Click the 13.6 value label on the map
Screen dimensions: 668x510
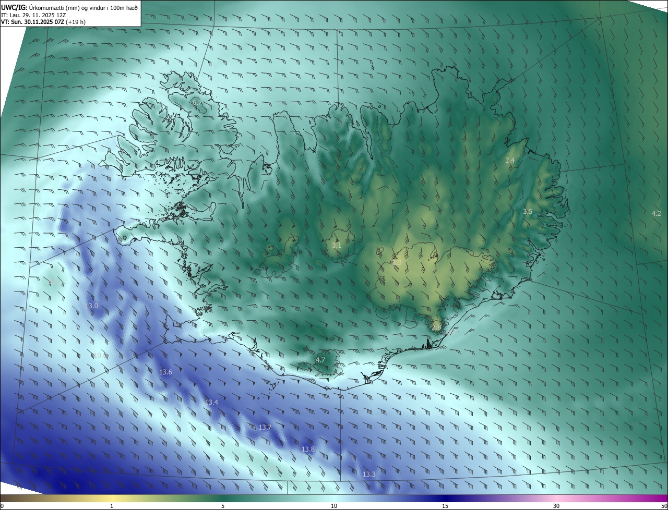tap(165, 372)
